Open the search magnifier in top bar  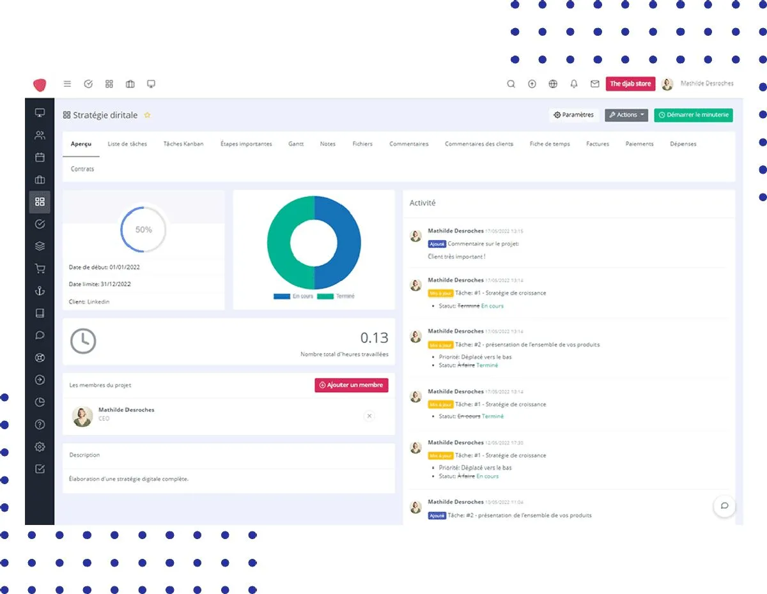coord(511,84)
